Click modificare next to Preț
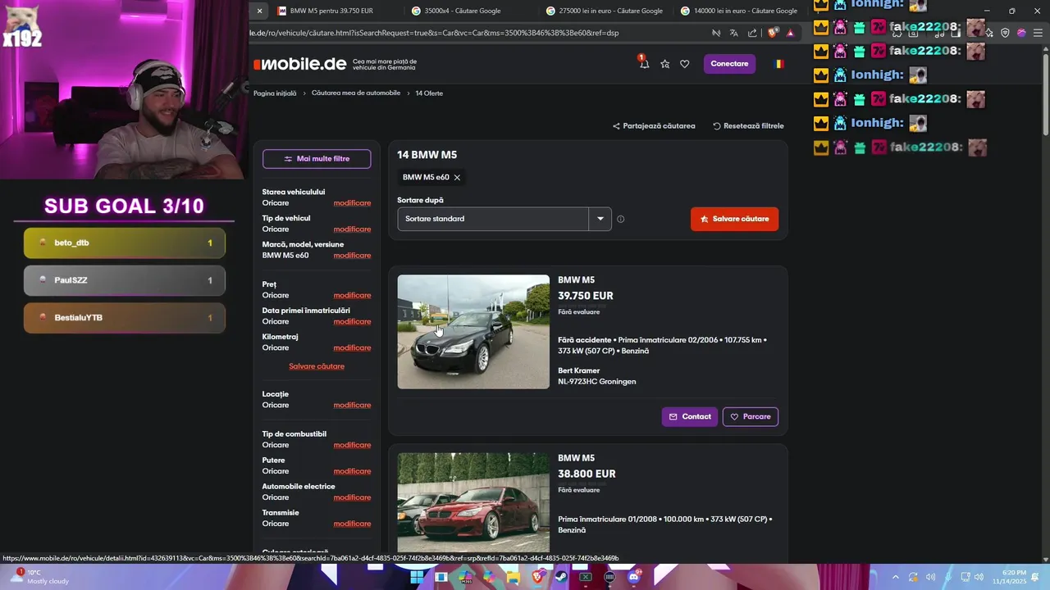This screenshot has height=590, width=1050. 352,295
